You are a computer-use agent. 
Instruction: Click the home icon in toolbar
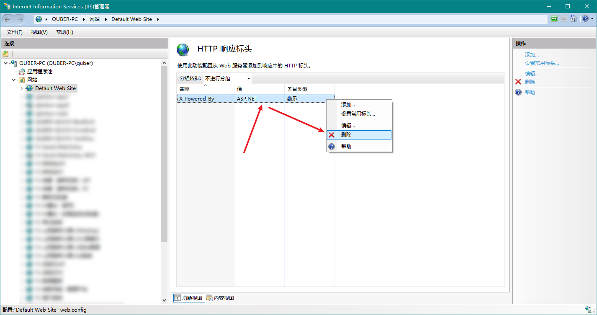[574, 19]
